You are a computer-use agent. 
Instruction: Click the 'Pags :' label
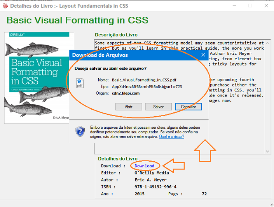175,194
